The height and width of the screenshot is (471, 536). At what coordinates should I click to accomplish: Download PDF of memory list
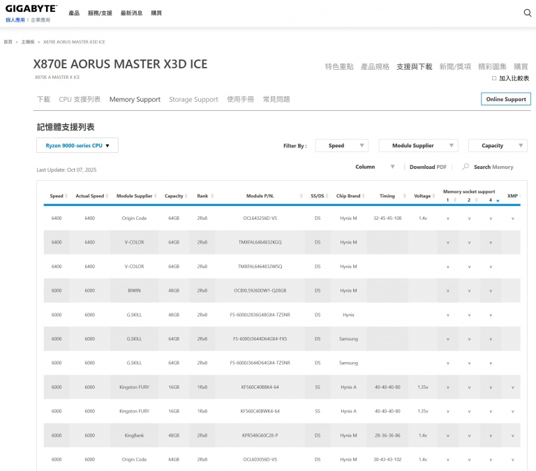[427, 167]
